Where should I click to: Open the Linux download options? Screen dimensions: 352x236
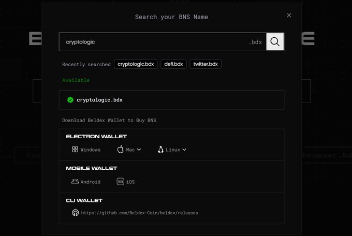point(172,150)
